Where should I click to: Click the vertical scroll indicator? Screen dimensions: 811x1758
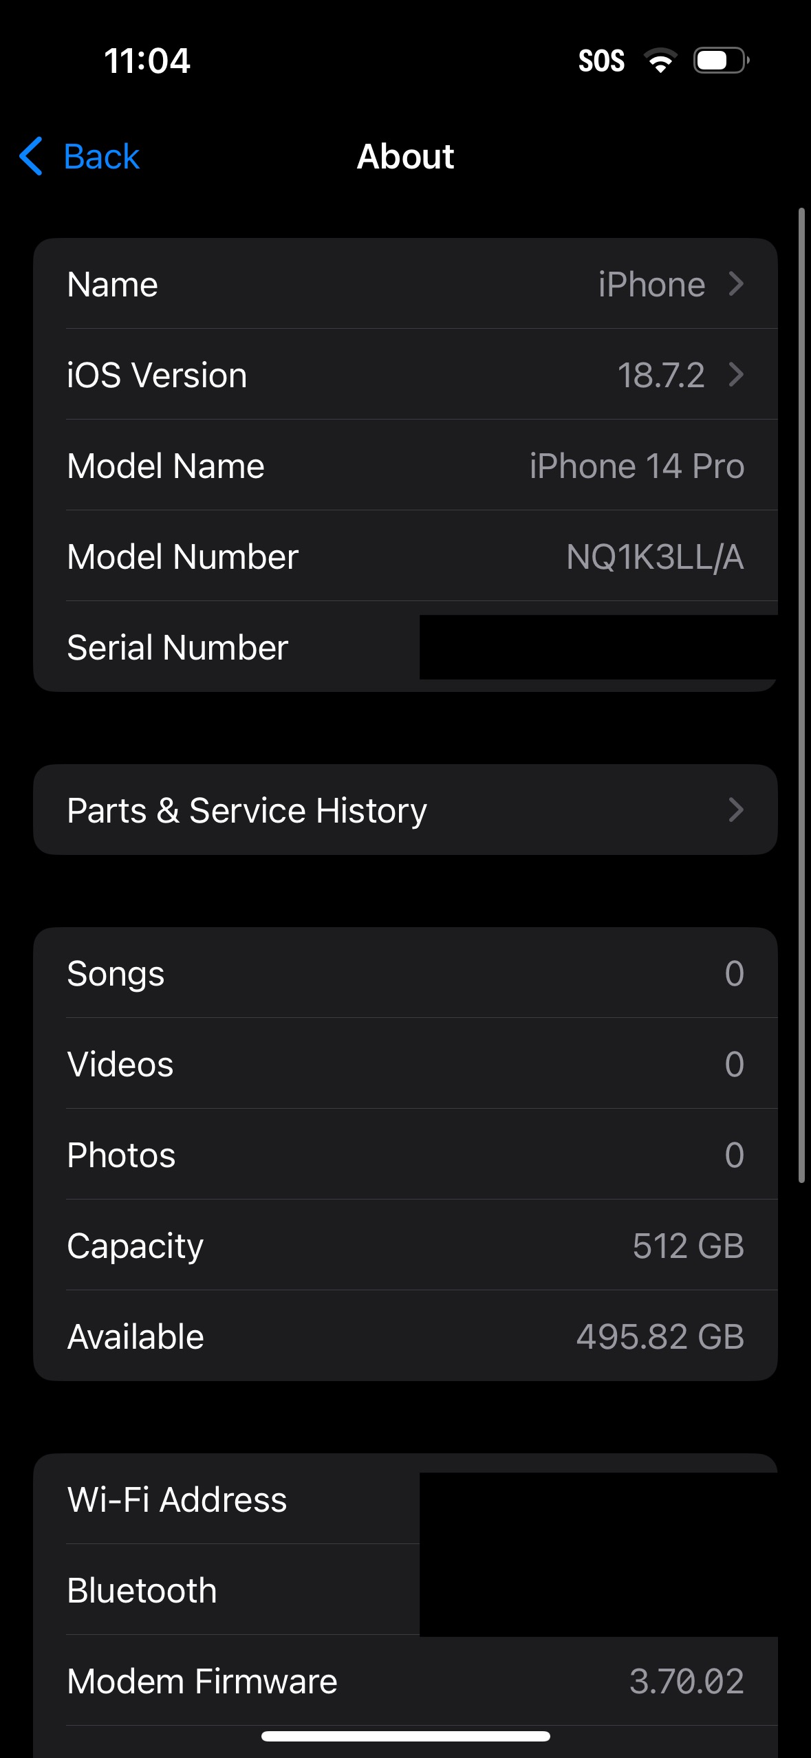pos(801,695)
